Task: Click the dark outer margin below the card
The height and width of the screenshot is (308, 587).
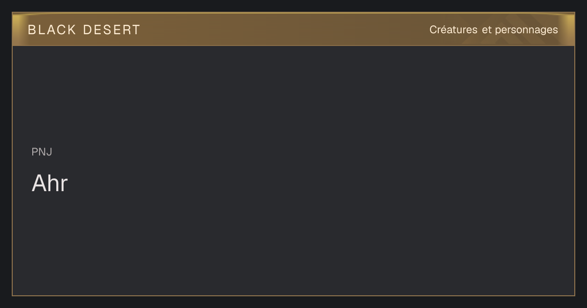Action: coord(293,302)
